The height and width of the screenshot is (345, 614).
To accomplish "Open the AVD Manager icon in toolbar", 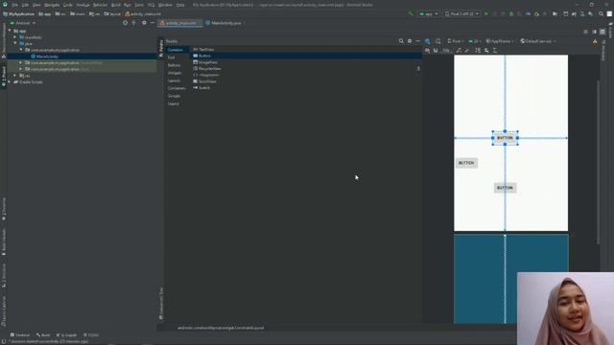I will click(x=582, y=13).
